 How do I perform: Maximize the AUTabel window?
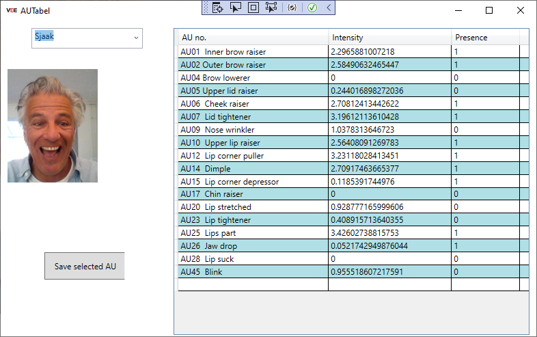pos(489,10)
